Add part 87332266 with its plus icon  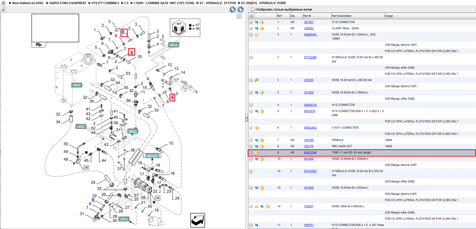pos(251,57)
